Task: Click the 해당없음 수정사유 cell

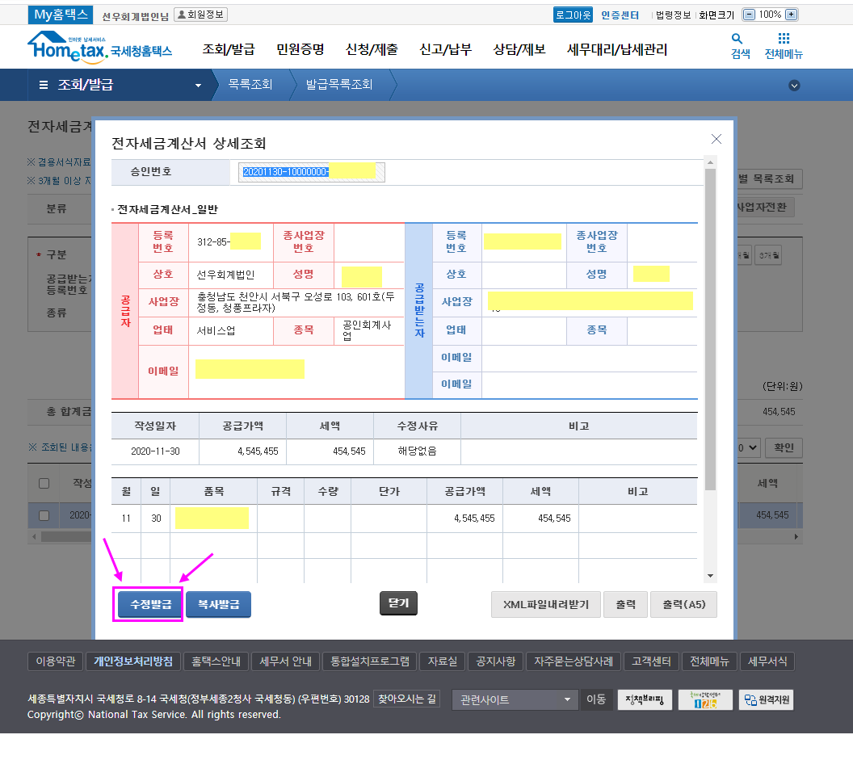Action: point(418,451)
